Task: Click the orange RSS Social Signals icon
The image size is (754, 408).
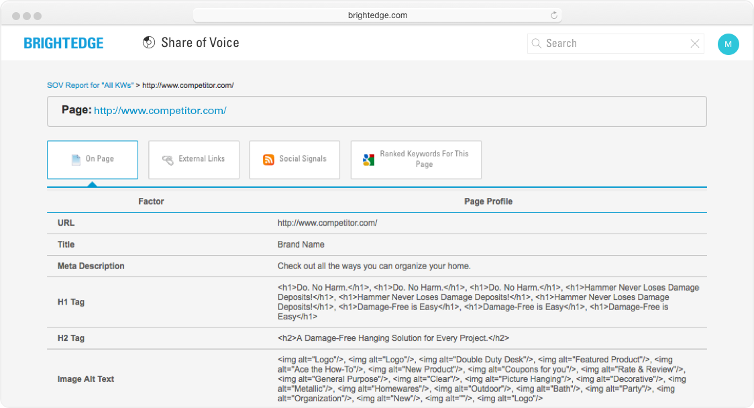Action: (268, 160)
